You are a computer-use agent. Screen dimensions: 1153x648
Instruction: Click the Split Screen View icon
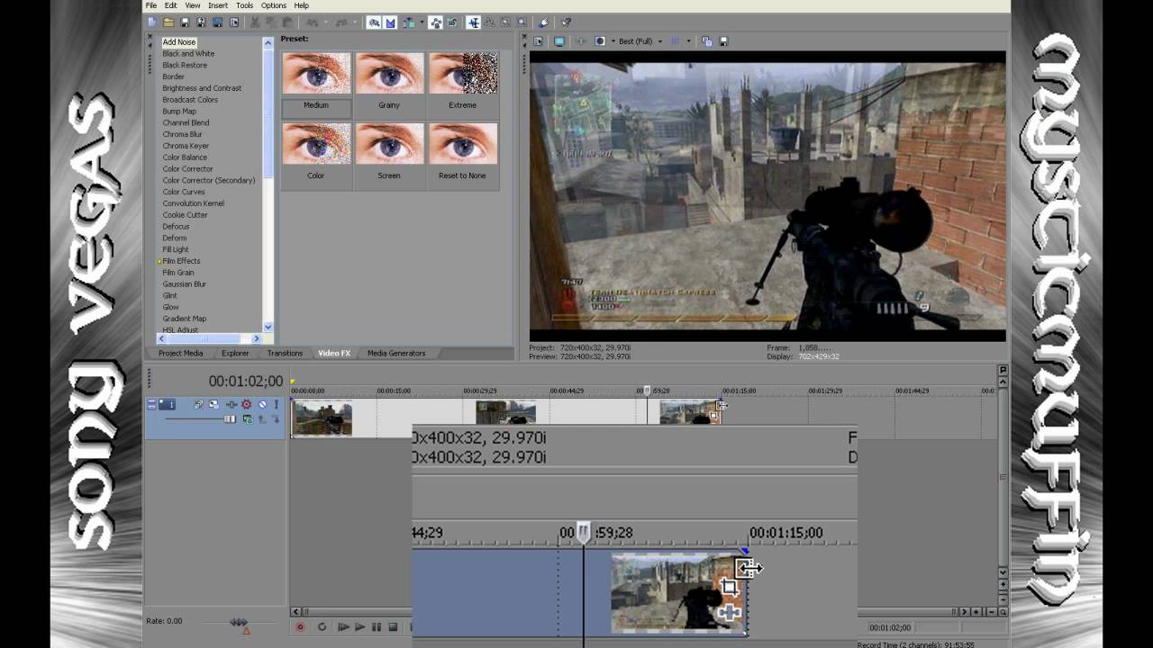(x=600, y=41)
